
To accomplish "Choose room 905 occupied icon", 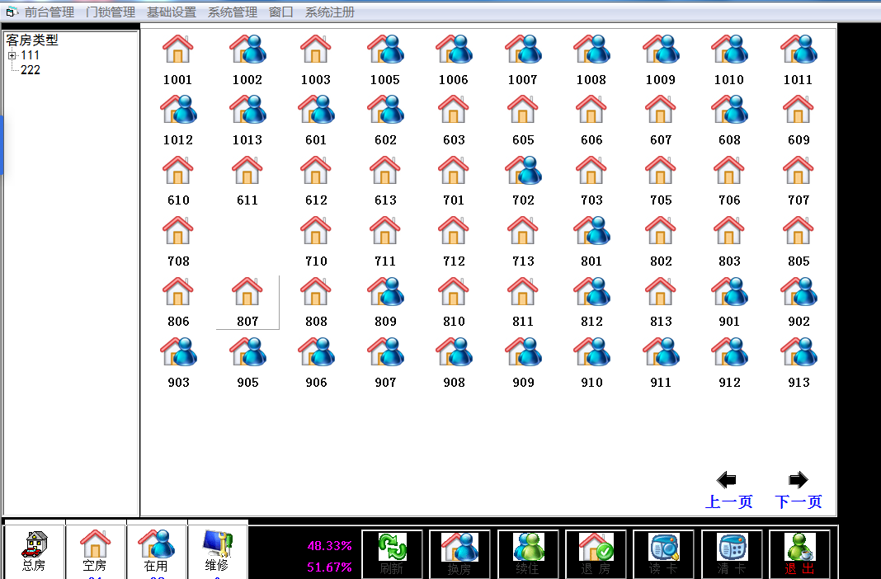I will click(247, 352).
